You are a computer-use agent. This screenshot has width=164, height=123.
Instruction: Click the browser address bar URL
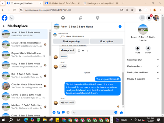tap(48, 10)
